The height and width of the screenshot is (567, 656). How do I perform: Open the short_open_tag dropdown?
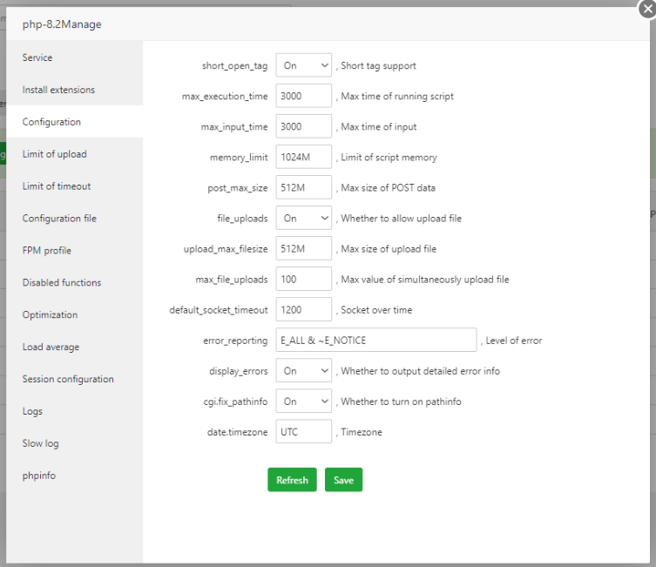[303, 65]
